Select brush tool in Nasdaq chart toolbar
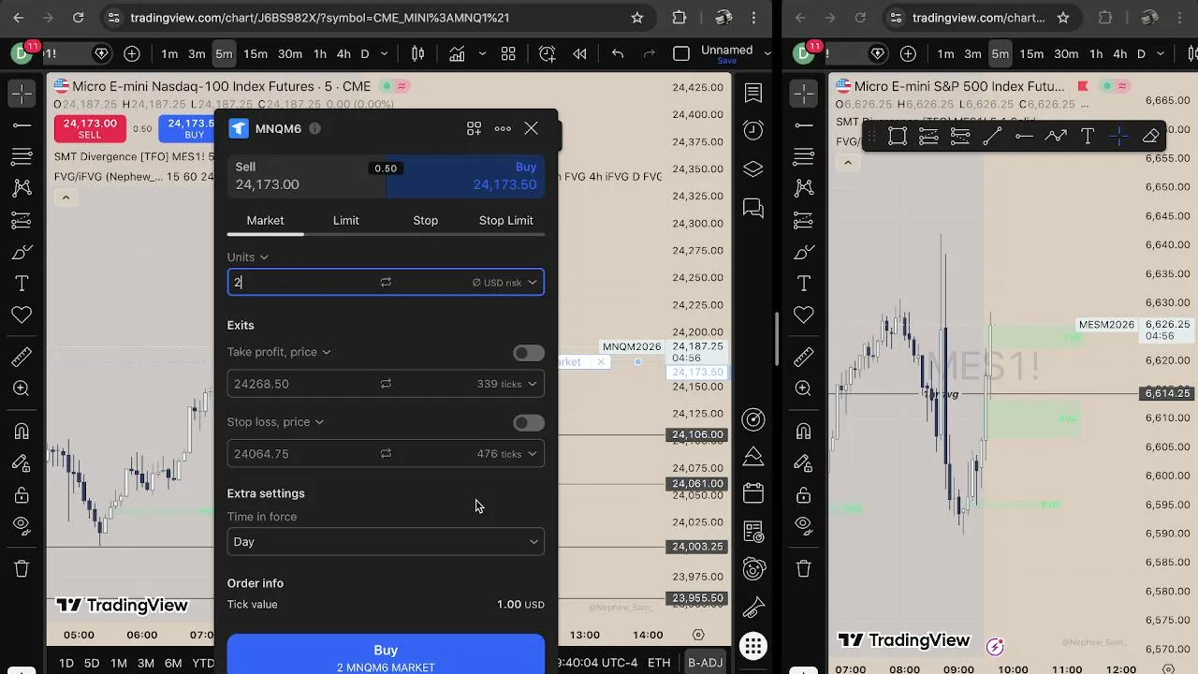Viewport: 1198px width, 674px height. coord(22,252)
